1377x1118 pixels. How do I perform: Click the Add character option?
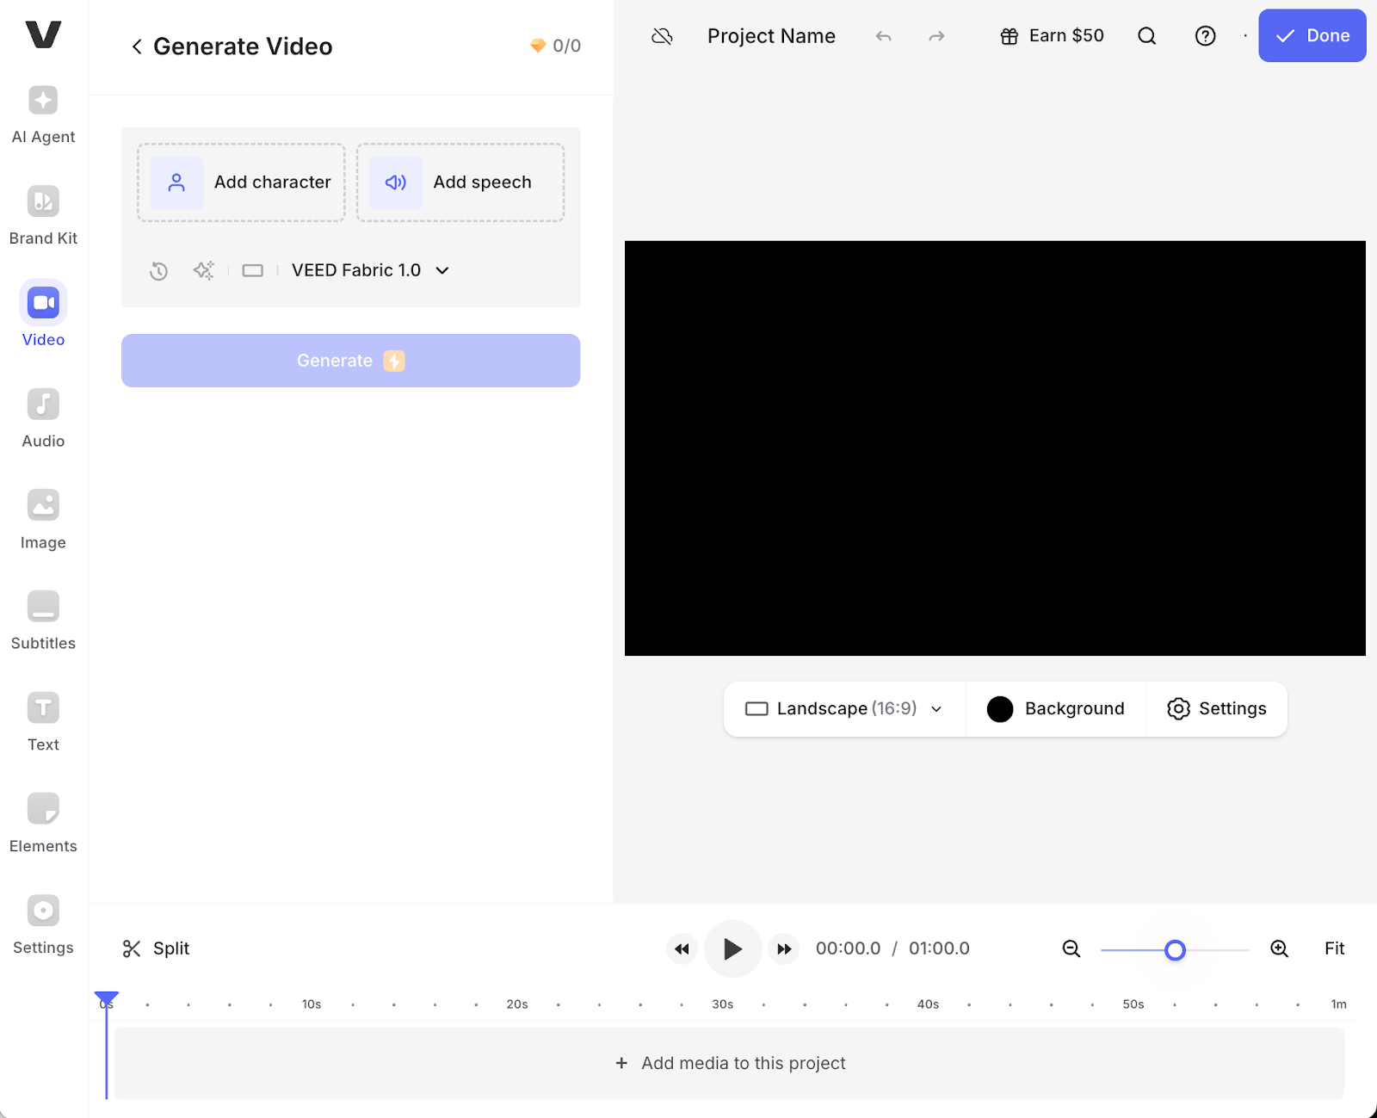click(241, 182)
